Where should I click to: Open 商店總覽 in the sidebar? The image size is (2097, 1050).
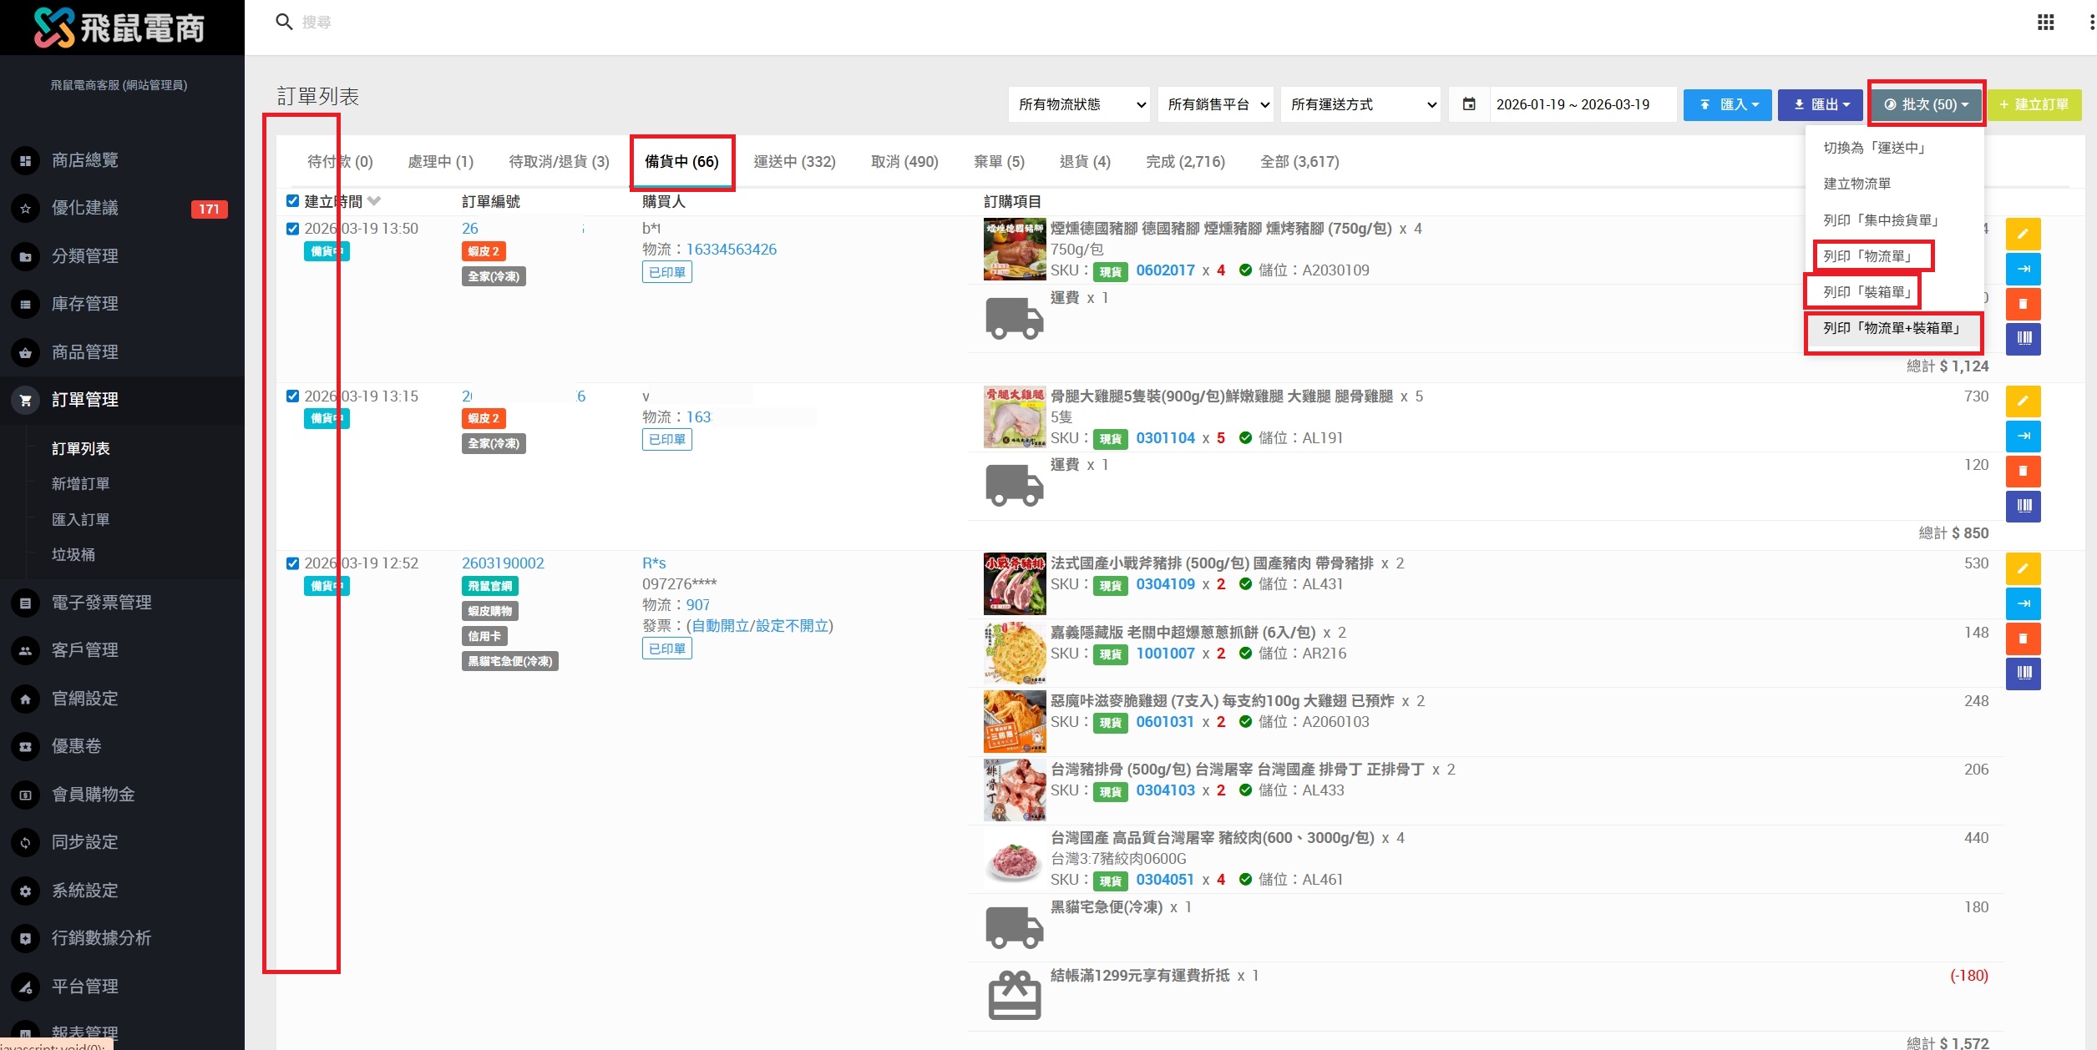84,160
